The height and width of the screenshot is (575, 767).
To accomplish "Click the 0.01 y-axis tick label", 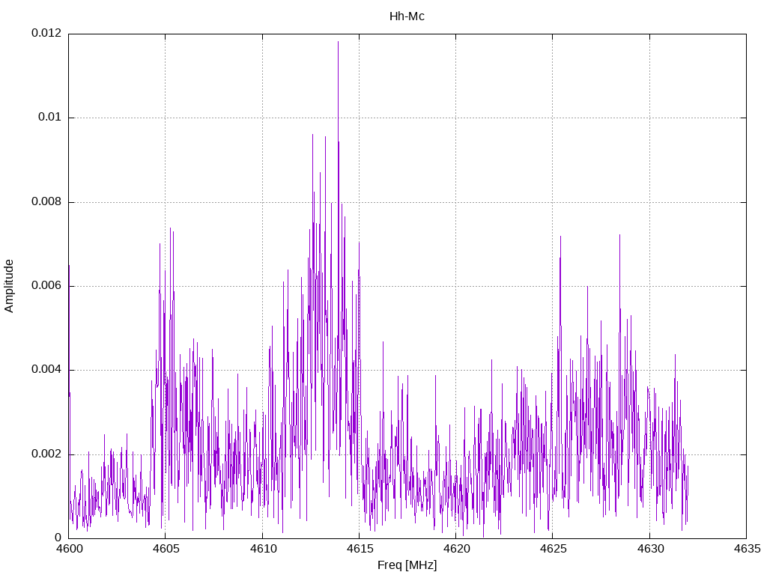I will (50, 117).
